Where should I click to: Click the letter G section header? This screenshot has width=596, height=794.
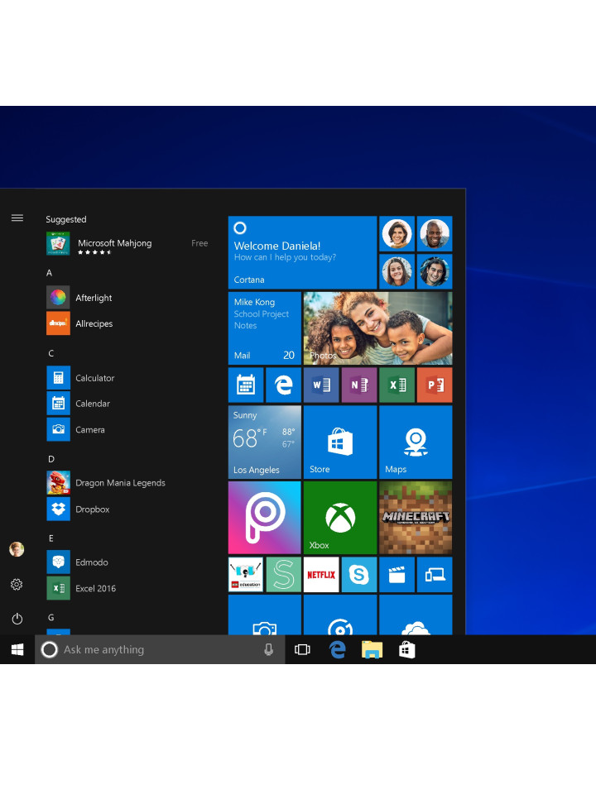click(51, 617)
